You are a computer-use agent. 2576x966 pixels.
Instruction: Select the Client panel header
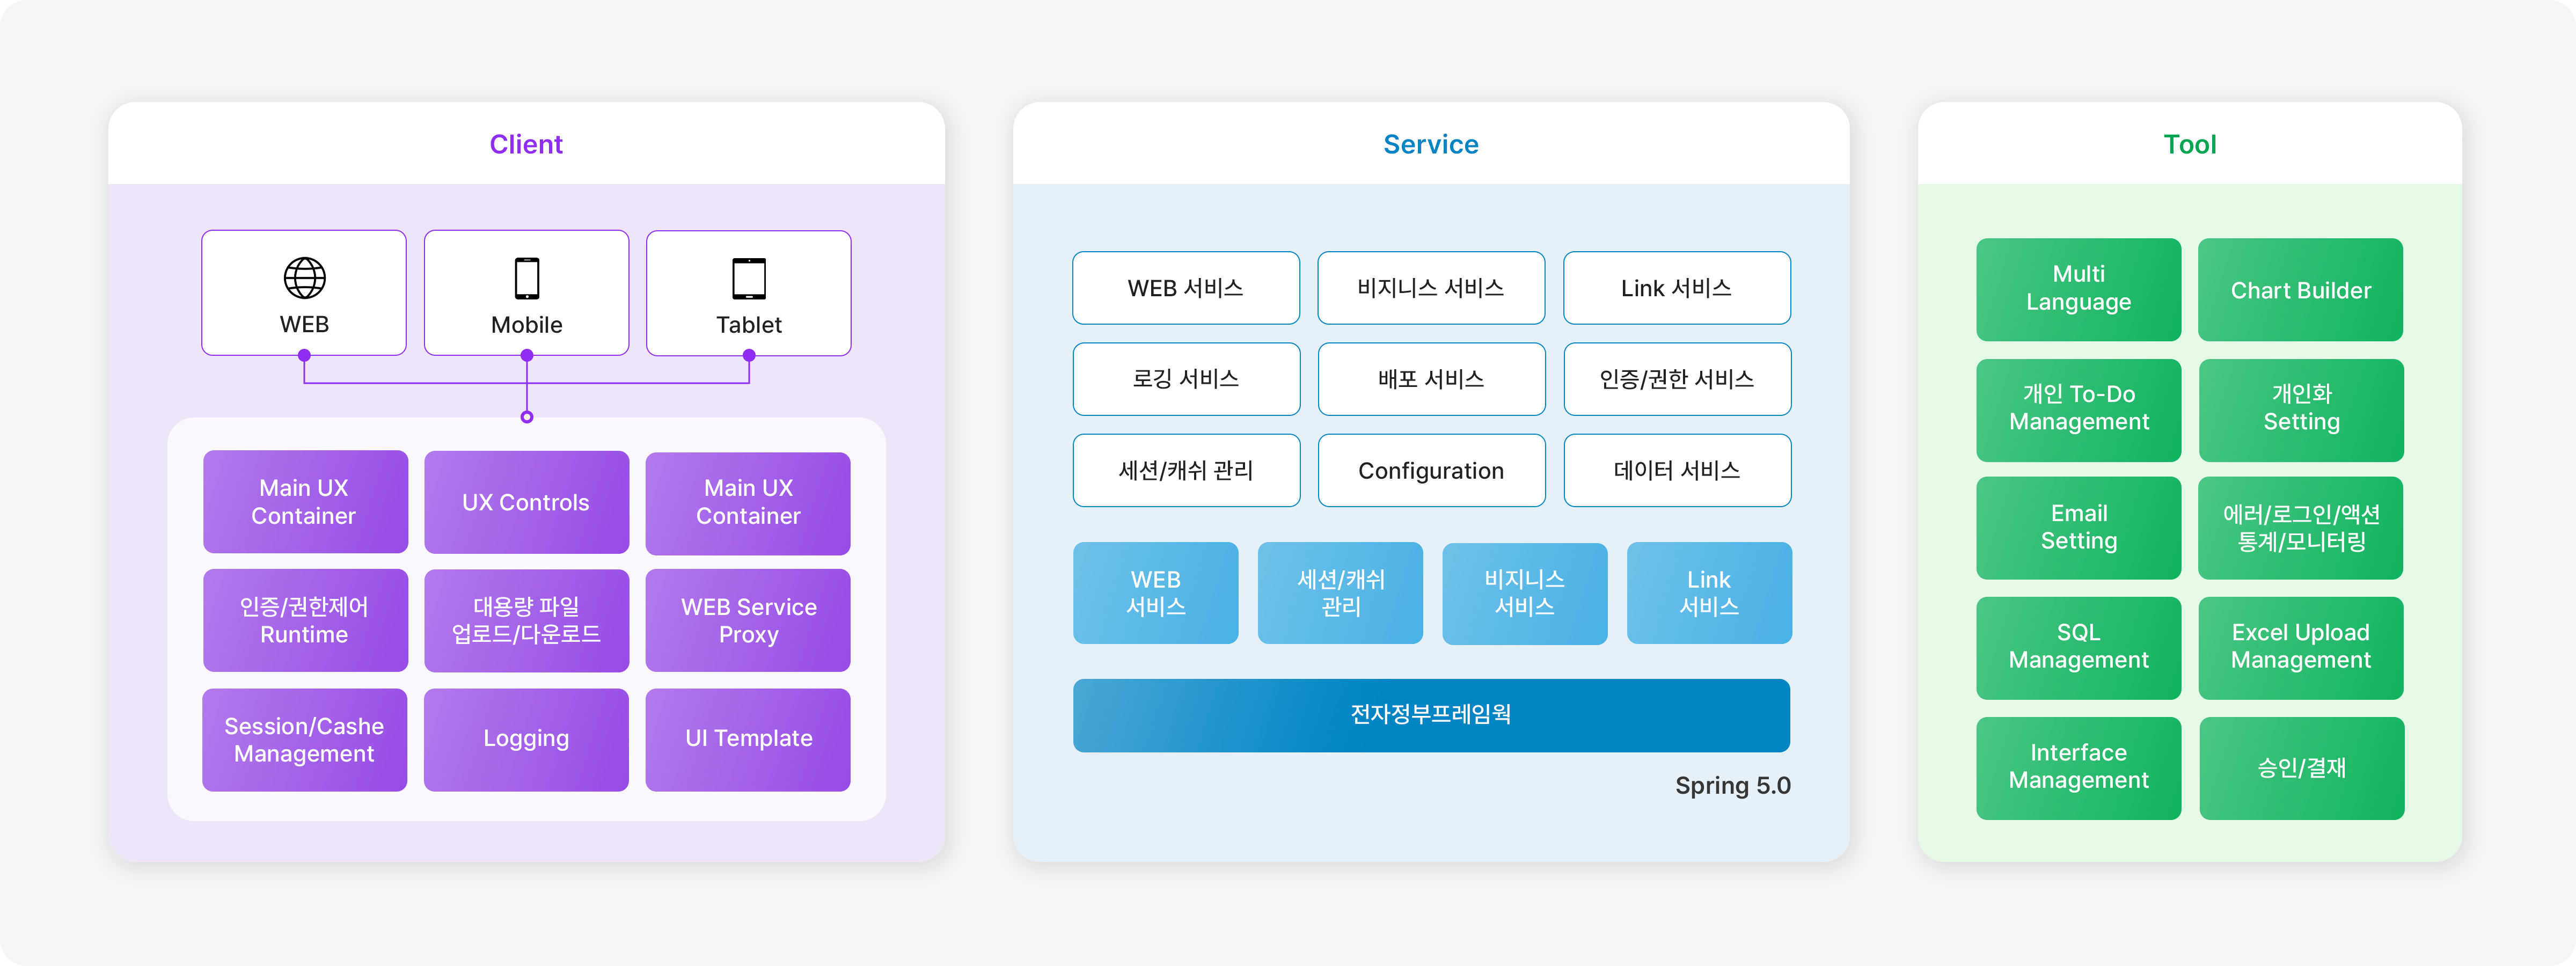tap(526, 144)
